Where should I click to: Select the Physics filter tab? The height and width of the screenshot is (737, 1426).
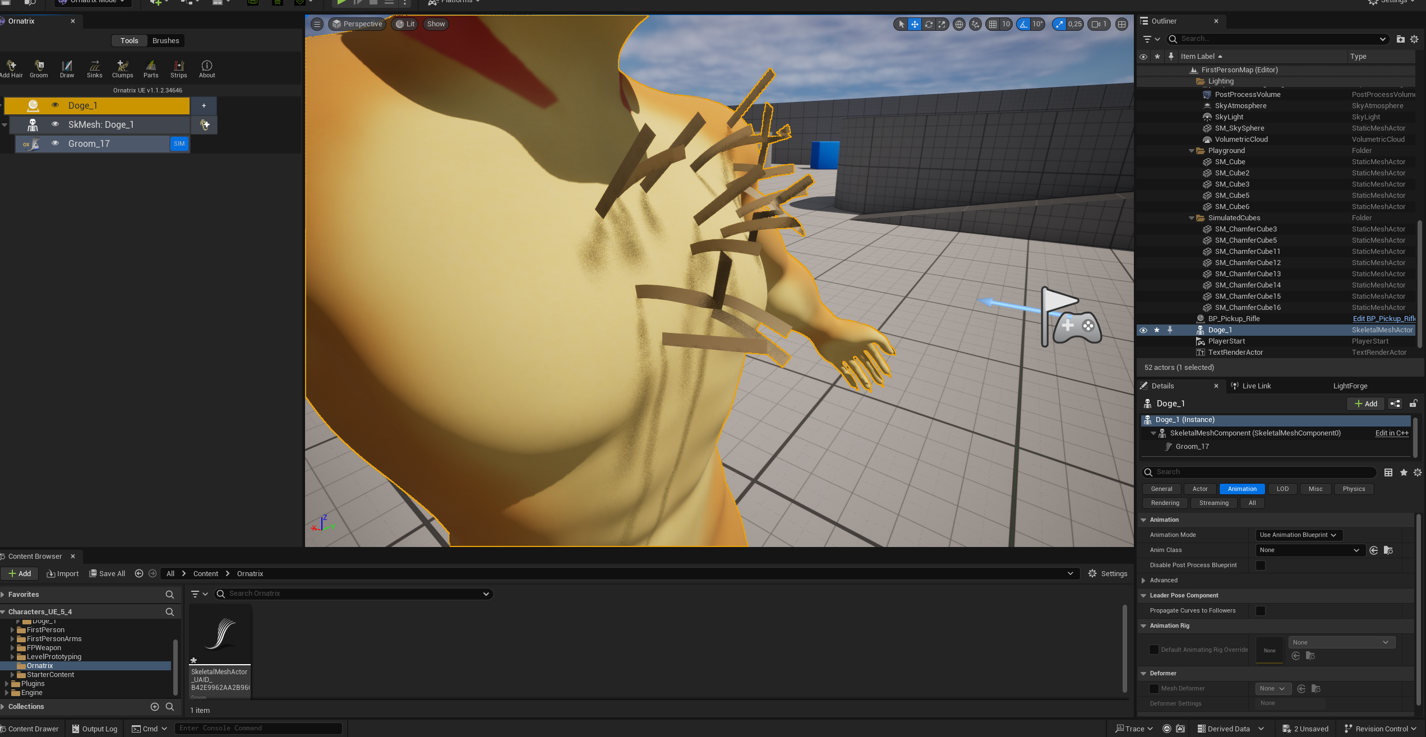[1353, 489]
